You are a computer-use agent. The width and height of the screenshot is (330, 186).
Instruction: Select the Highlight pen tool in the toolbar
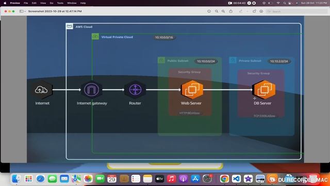click(x=241, y=11)
